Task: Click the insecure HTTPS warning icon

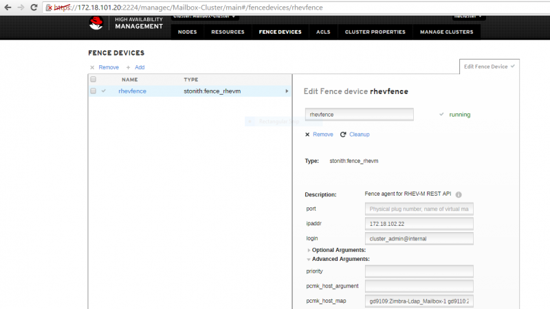Action: point(49,8)
